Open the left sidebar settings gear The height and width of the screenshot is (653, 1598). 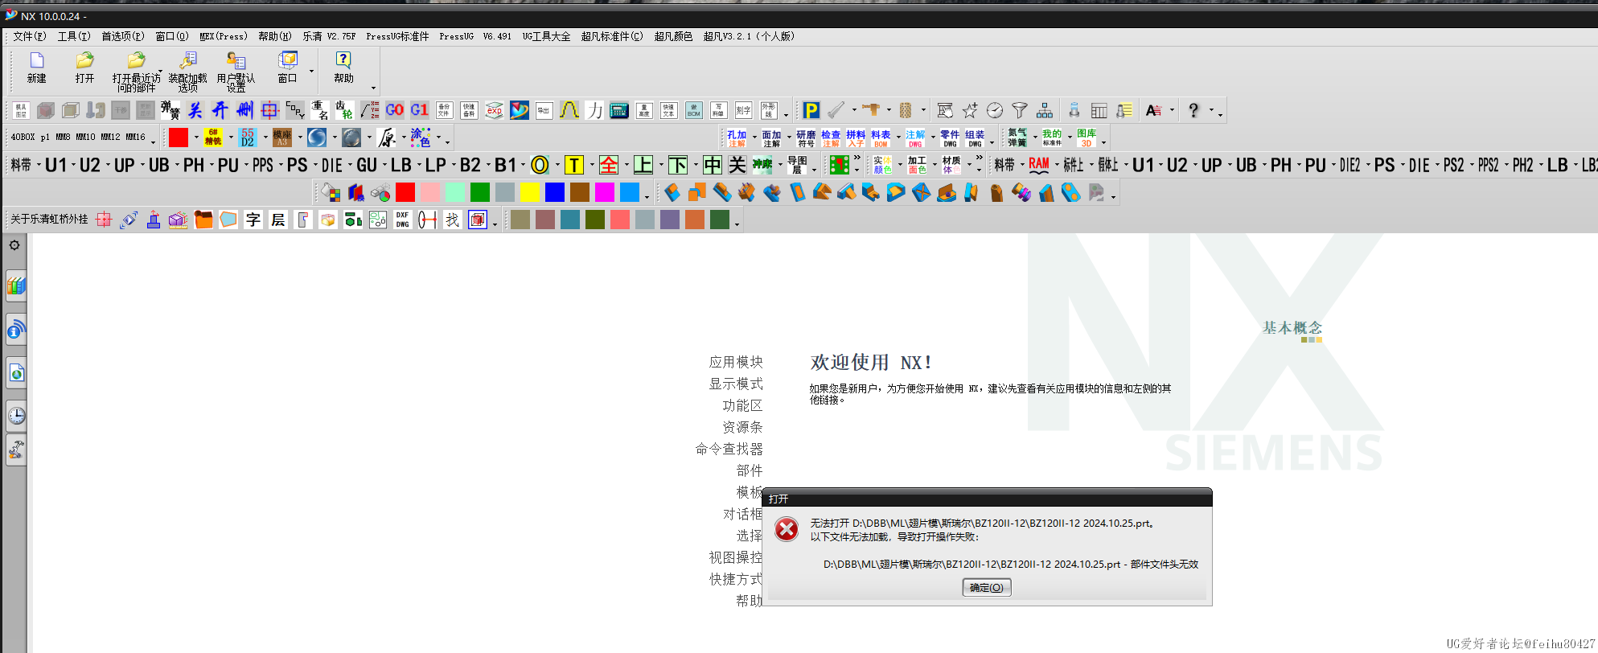pyautogui.click(x=14, y=245)
